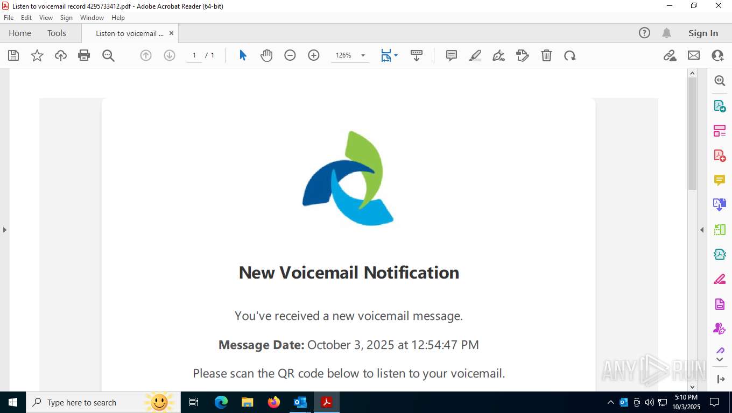
Task: Add a sticky note comment
Action: [x=452, y=55]
